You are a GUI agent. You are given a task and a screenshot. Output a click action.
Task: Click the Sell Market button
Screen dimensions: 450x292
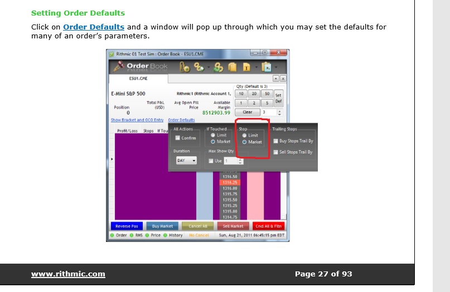pos(233,226)
